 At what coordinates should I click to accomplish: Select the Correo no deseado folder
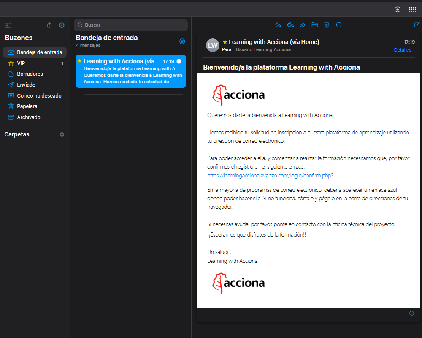(39, 96)
